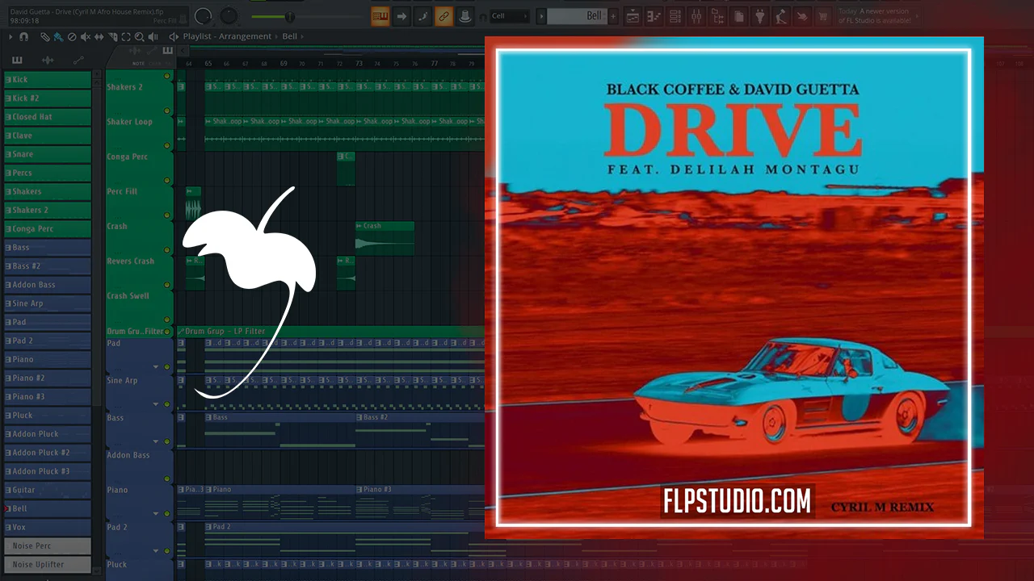Open the Plugin picker plug icon

tap(760, 16)
